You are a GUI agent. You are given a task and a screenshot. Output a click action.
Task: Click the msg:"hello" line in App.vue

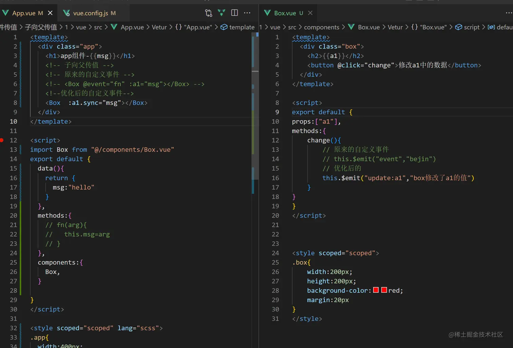click(x=73, y=187)
